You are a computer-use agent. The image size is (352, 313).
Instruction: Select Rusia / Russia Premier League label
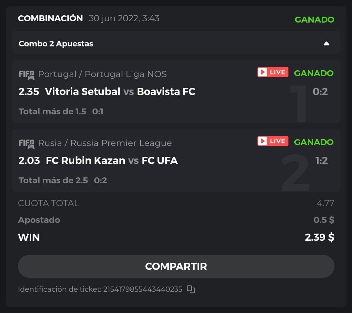coord(105,143)
